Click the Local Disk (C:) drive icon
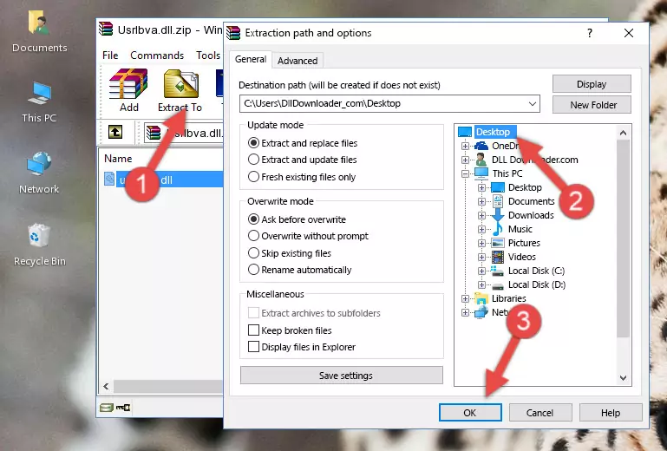Screen dimensions: 667x451 (498, 271)
